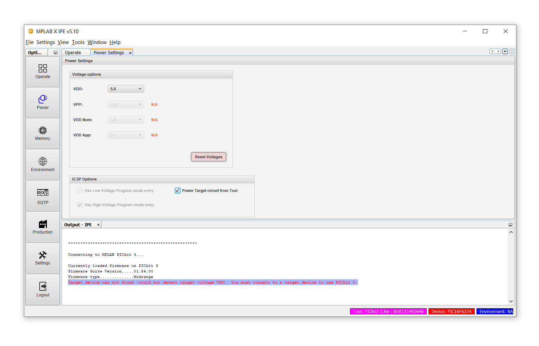Toggle Power Target circuit from Tool checkbox

point(178,191)
